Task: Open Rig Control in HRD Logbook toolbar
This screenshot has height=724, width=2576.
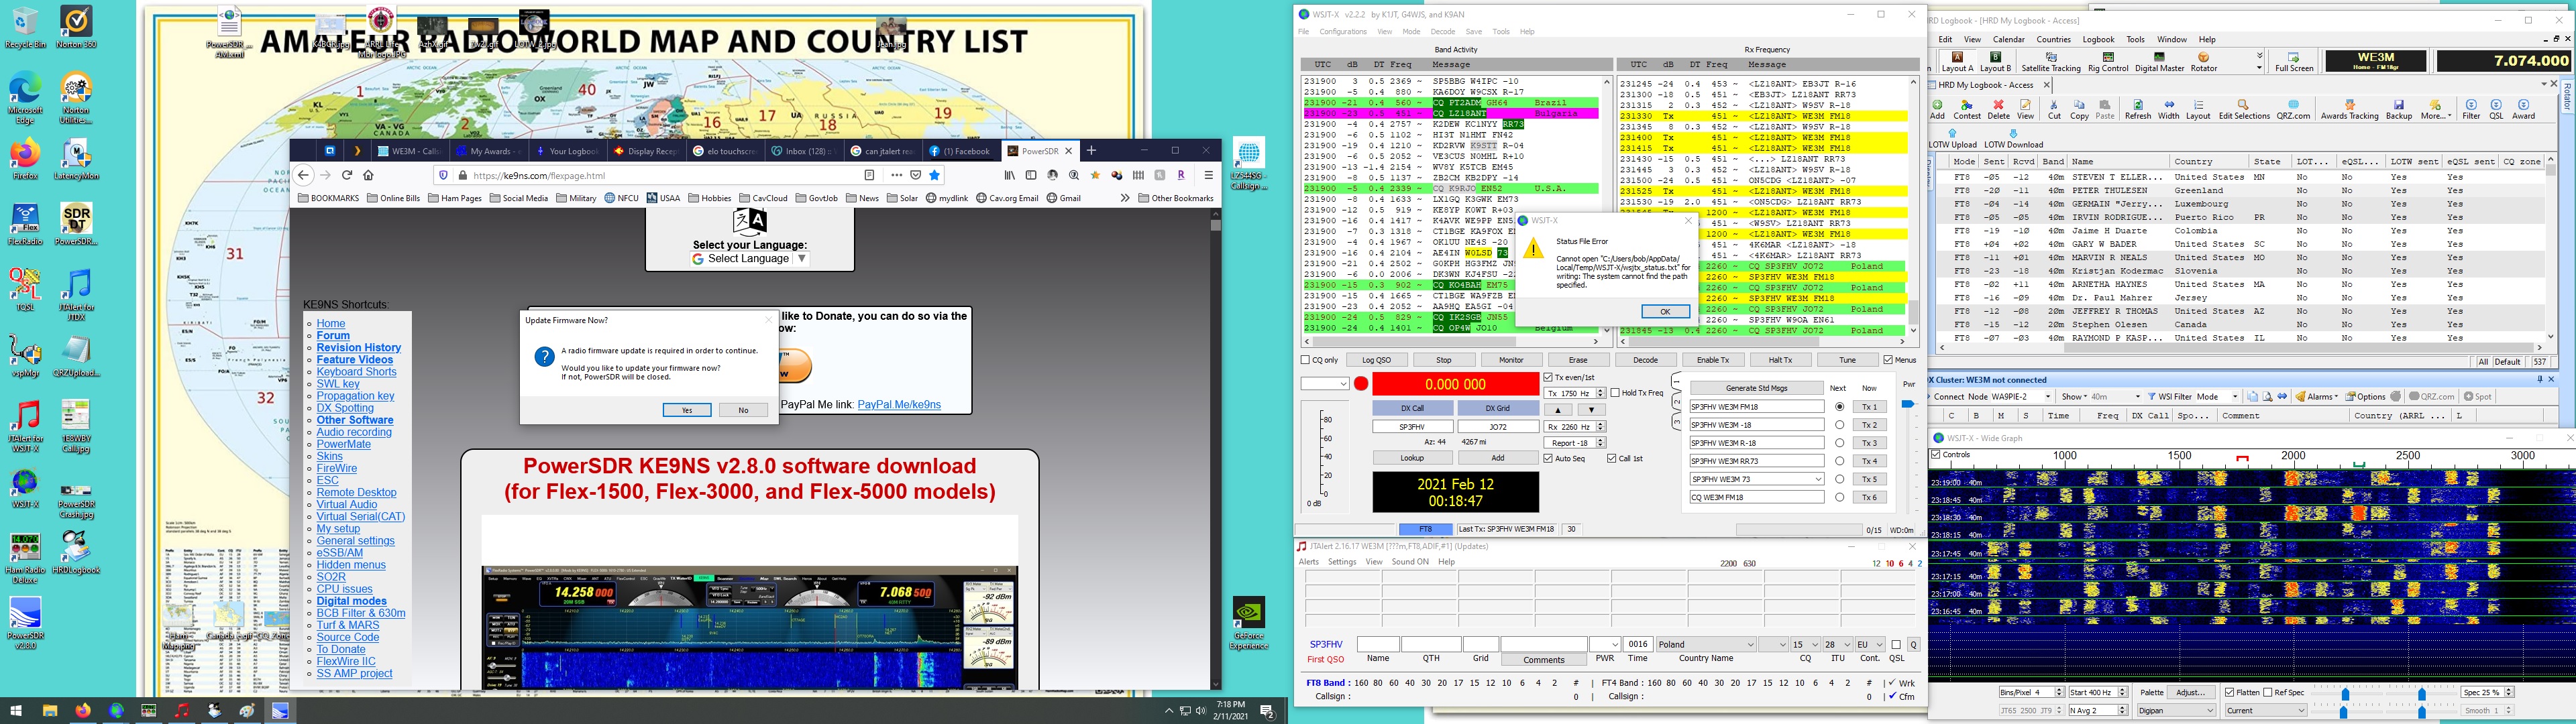Action: tap(2107, 62)
